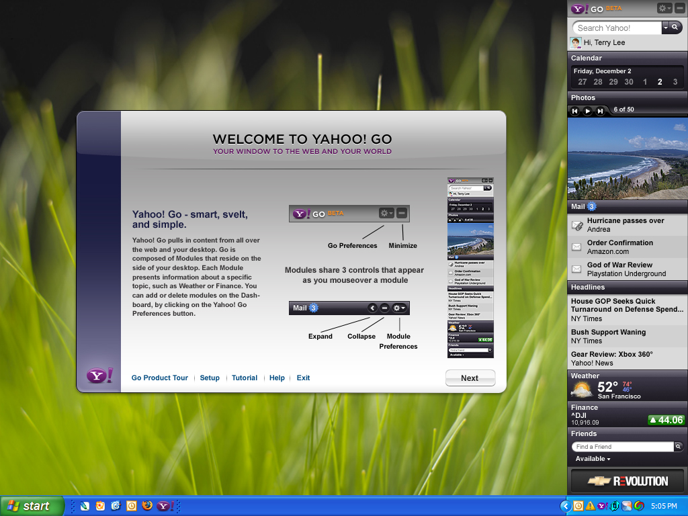Launch Yahoo! from the quick launch bar

pyautogui.click(x=165, y=506)
